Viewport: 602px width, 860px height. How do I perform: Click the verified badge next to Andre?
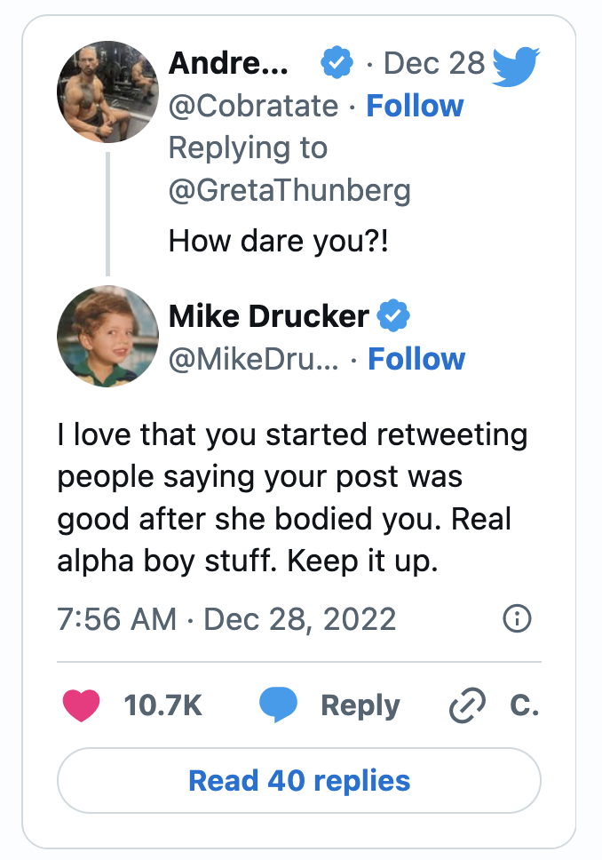[337, 62]
